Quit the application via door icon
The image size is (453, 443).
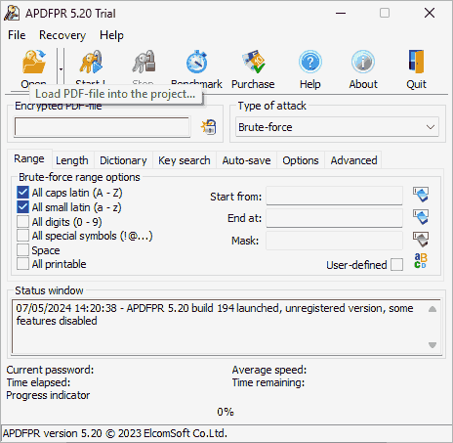pyautogui.click(x=416, y=62)
